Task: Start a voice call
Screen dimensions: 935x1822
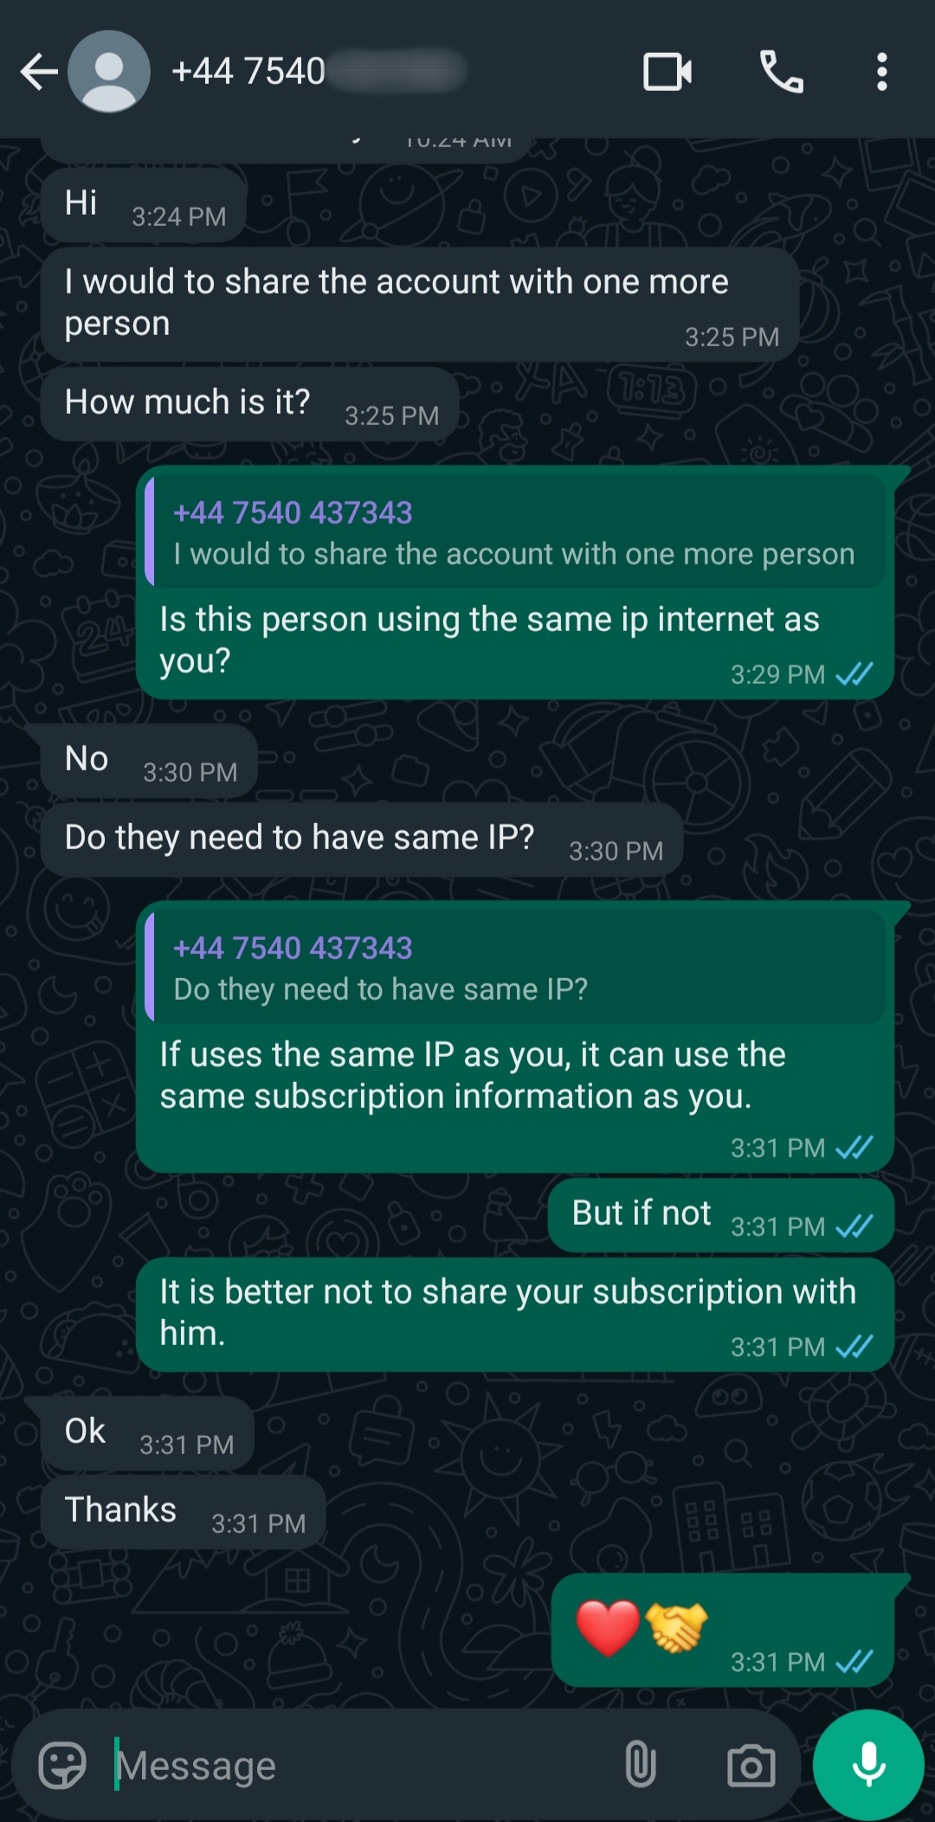Action: tap(781, 72)
